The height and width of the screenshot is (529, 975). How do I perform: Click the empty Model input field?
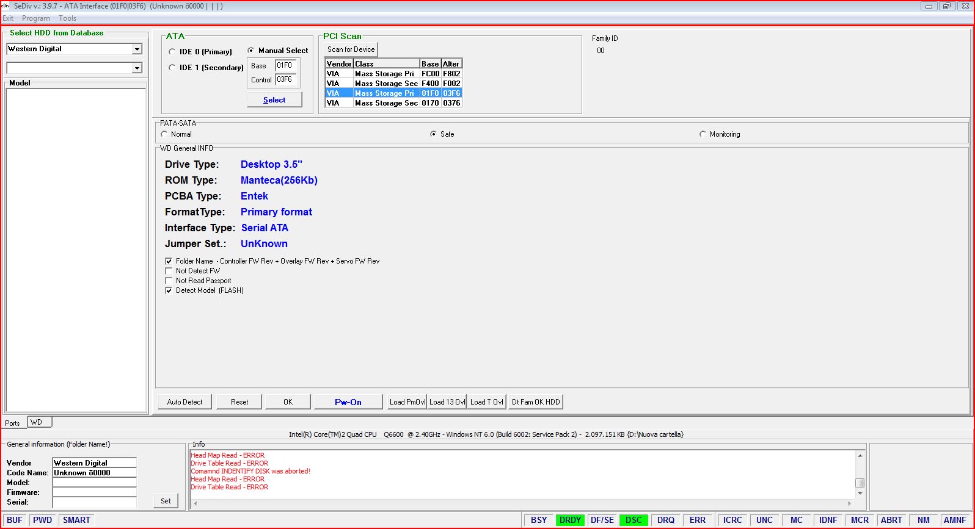(95, 483)
